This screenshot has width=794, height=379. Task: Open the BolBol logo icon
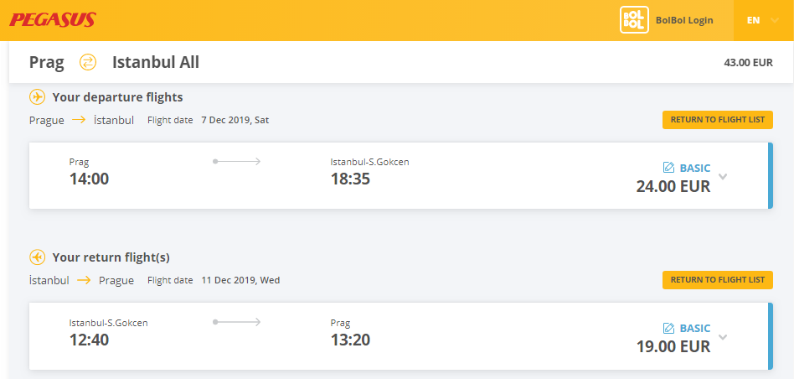(x=634, y=20)
